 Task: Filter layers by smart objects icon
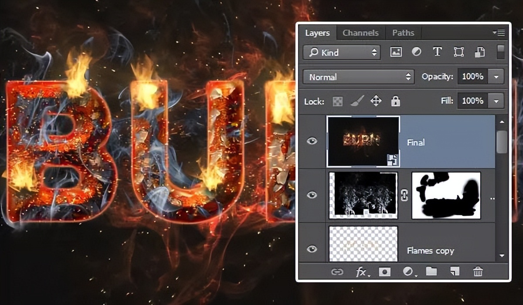479,52
